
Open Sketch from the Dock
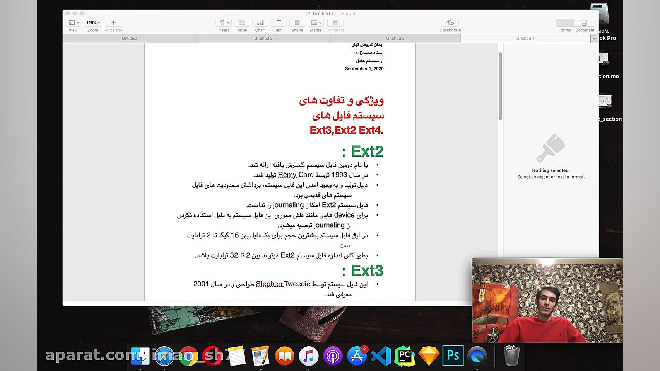(x=429, y=356)
